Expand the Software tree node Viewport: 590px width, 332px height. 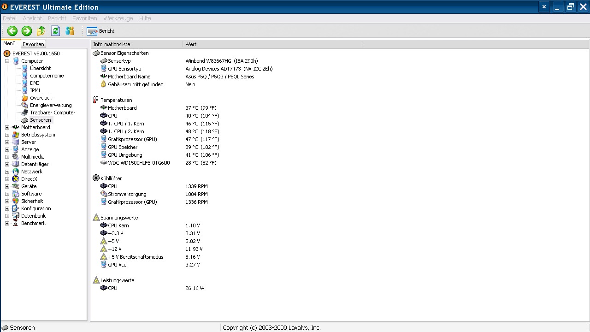pos(7,194)
